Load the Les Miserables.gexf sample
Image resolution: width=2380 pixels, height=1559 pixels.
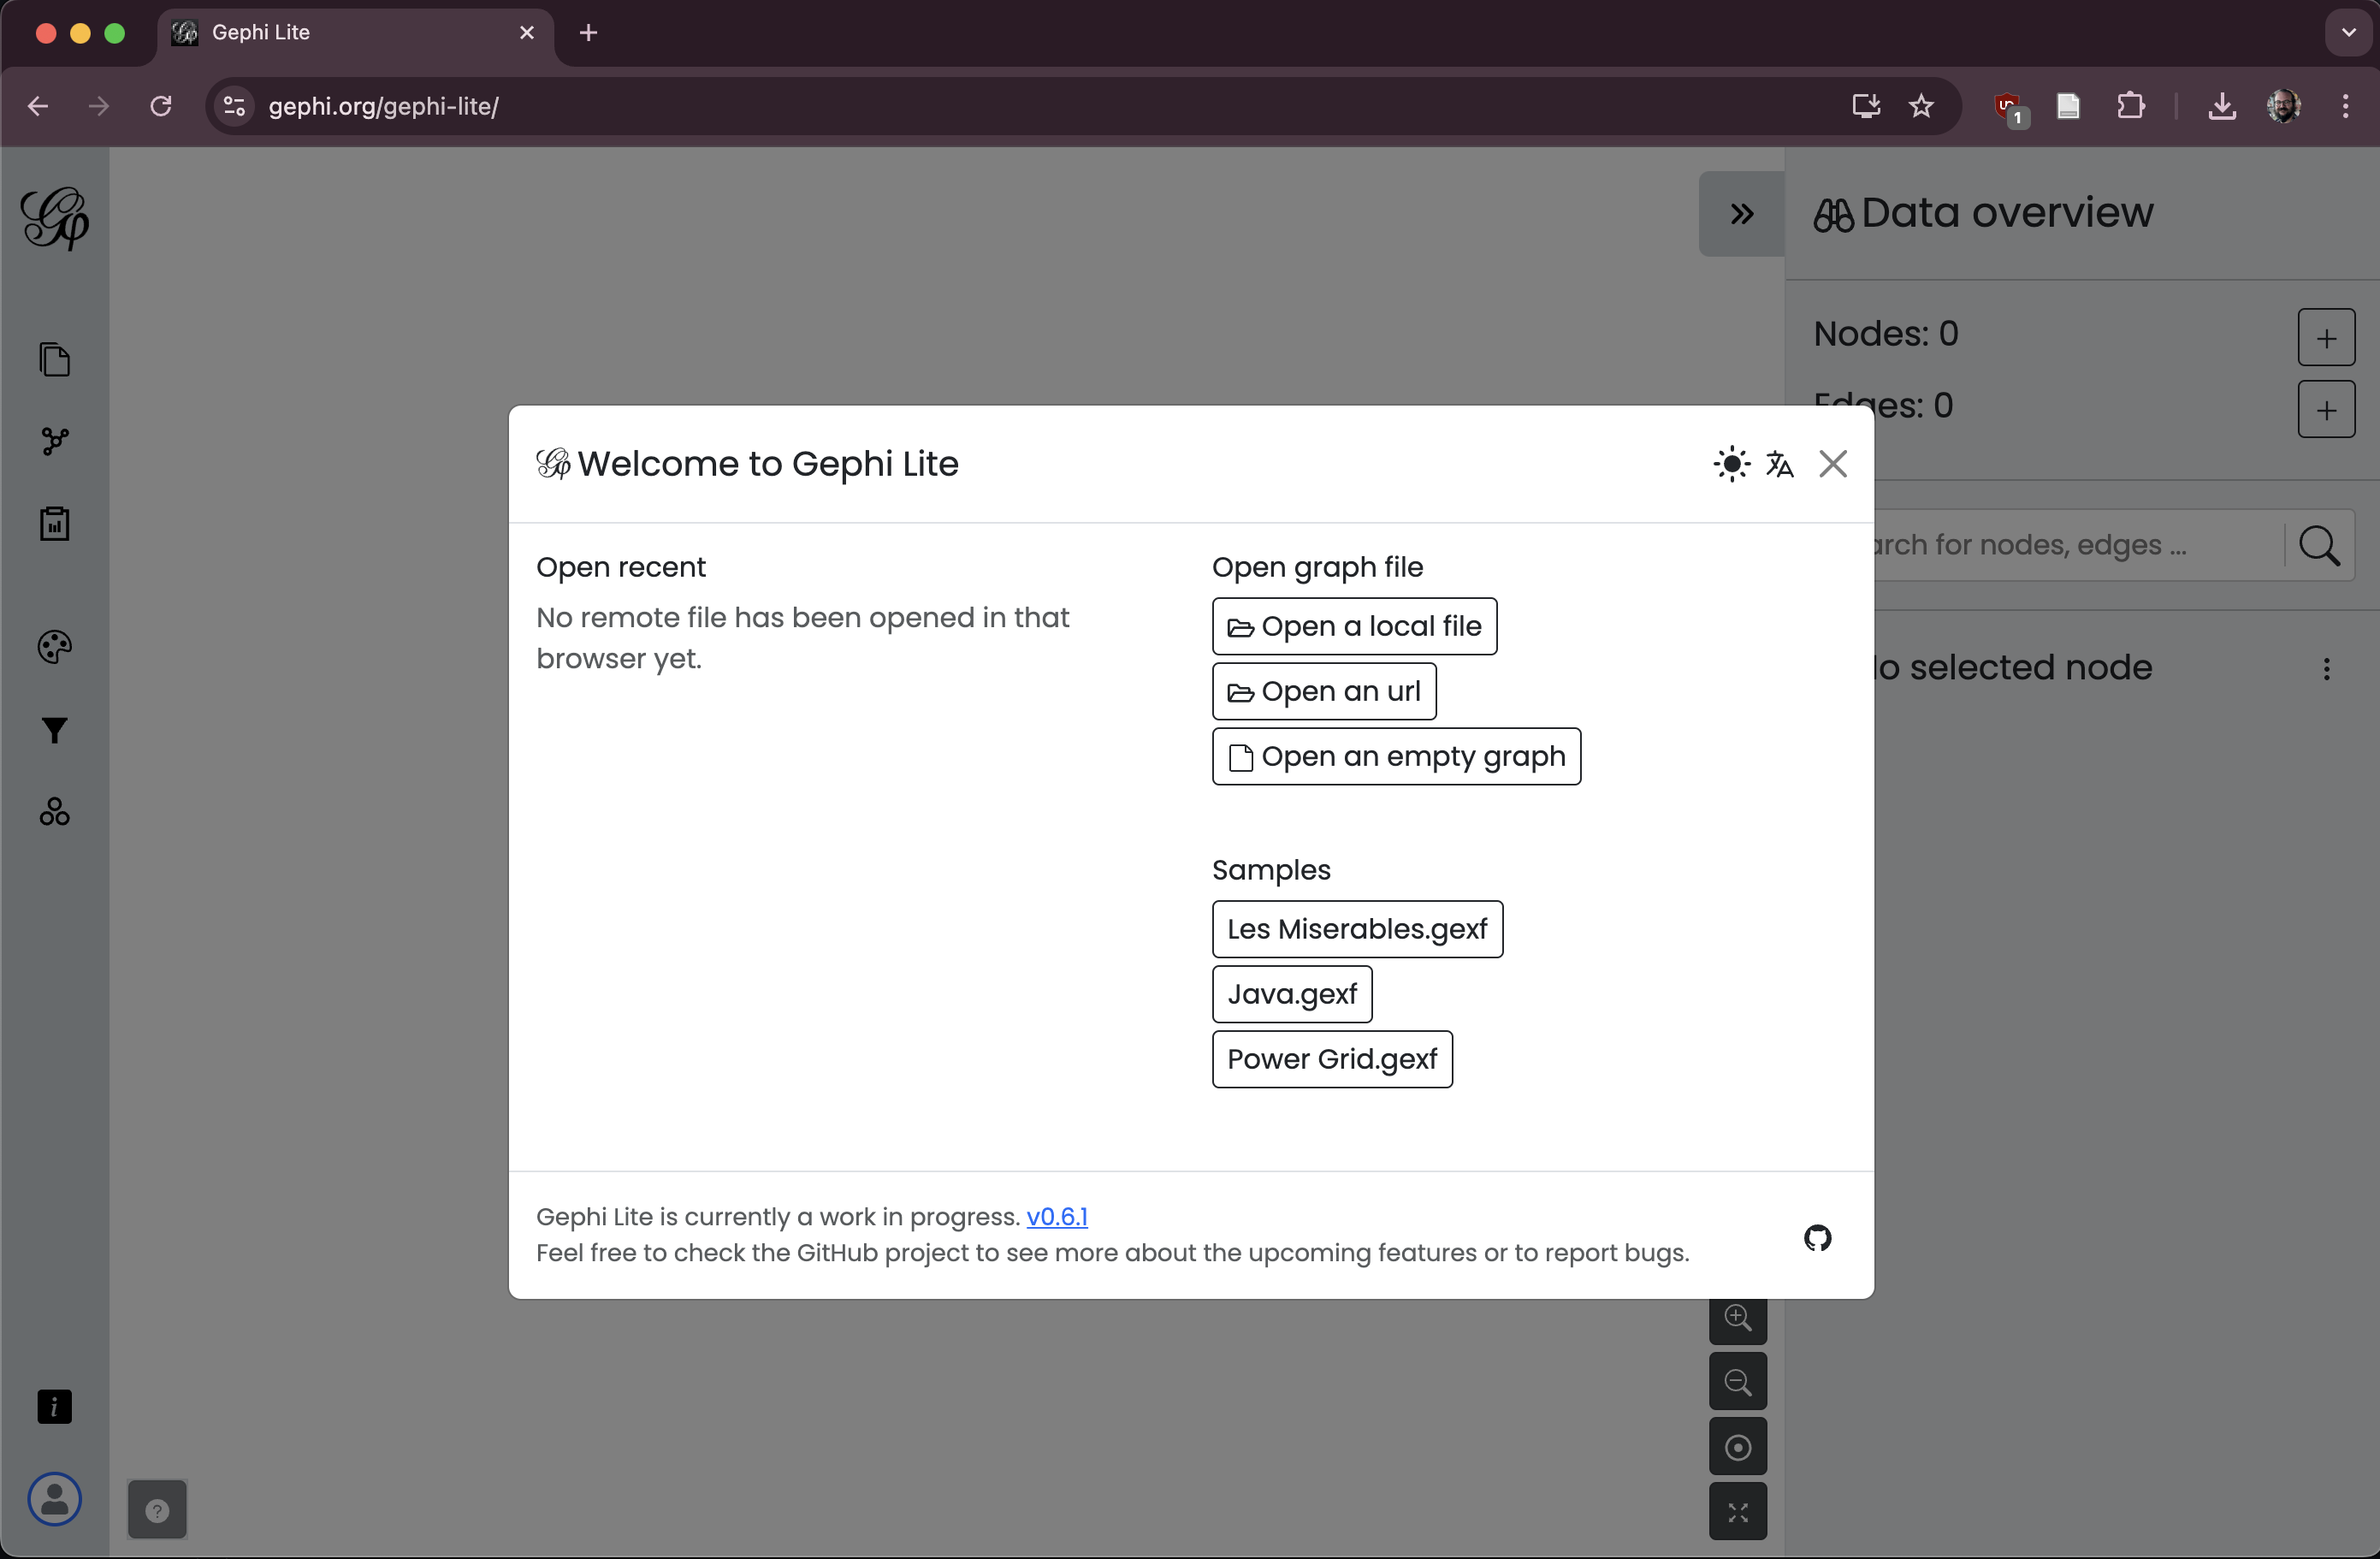(1357, 930)
